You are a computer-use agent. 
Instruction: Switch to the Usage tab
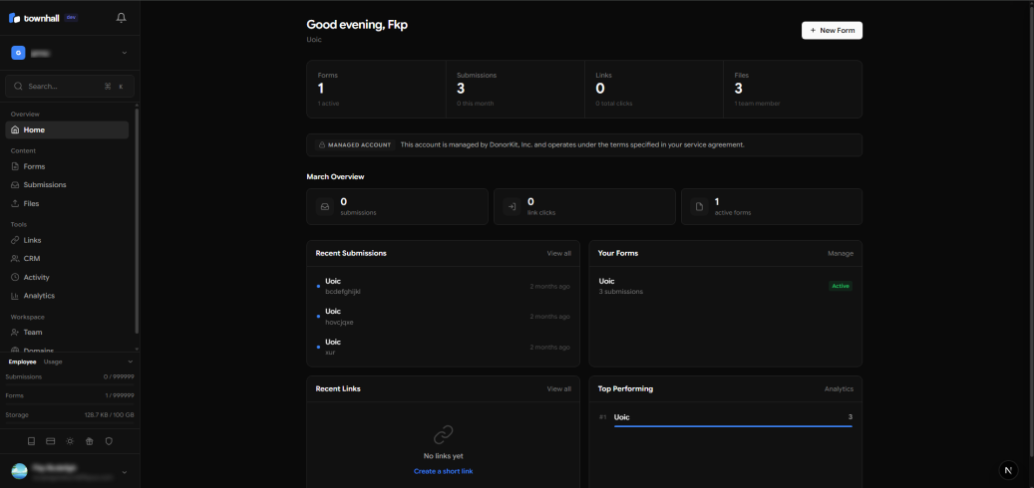pos(53,362)
